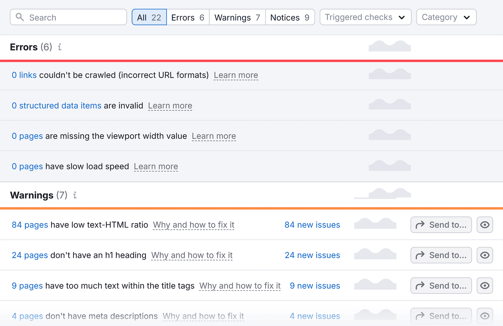Click Learn more for viewport width value
The image size is (503, 326).
[214, 136]
